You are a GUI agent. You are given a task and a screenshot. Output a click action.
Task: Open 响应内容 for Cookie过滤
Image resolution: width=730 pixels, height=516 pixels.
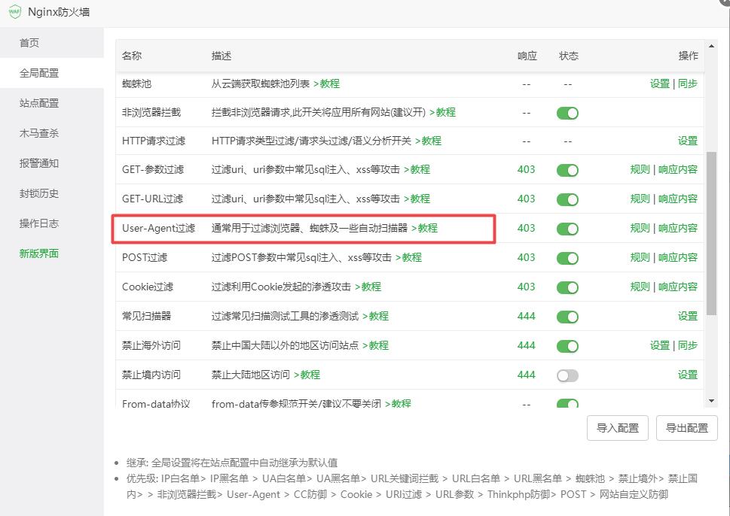[678, 287]
